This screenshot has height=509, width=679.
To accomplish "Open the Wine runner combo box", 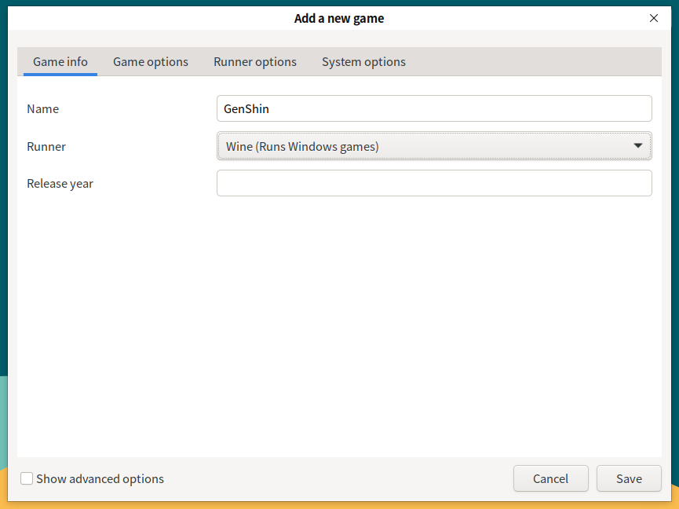I will click(x=434, y=146).
